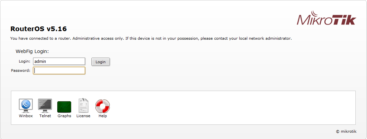This screenshot has width=367, height=139.
Task: Open the green Graphs icon
Action: [64, 107]
